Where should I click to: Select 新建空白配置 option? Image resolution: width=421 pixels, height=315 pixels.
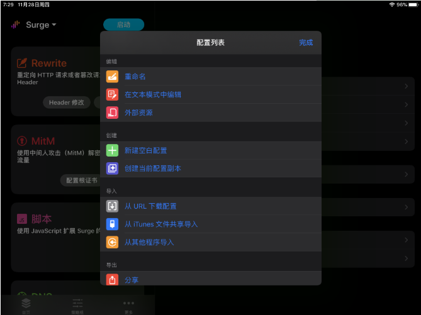click(211, 150)
